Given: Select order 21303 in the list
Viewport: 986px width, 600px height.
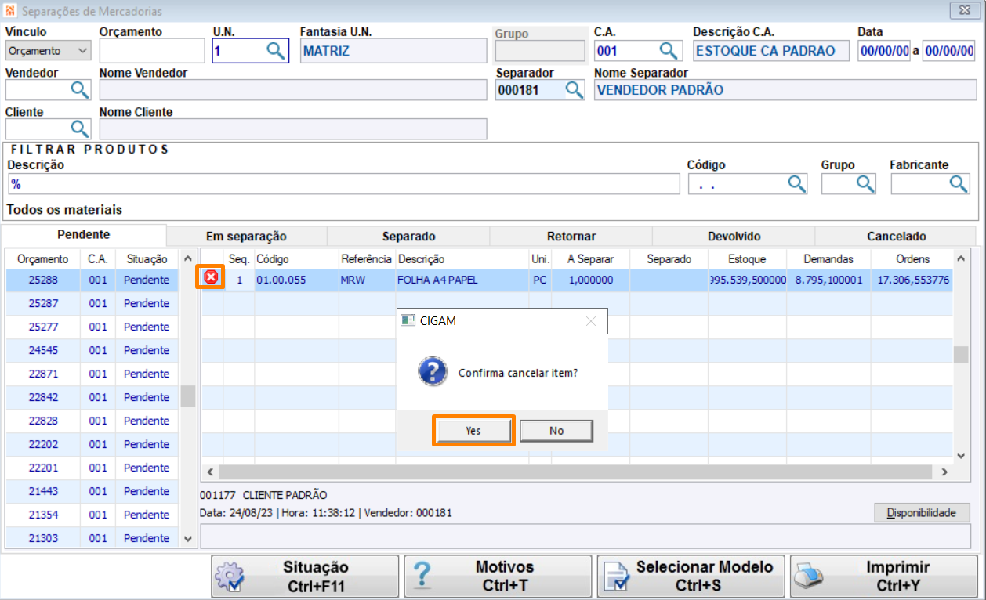Looking at the screenshot, I should (92, 538).
